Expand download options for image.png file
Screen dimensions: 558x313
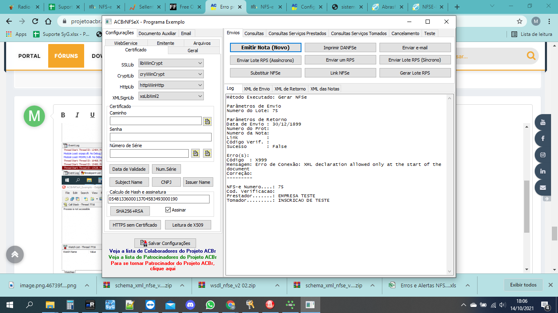(87, 285)
